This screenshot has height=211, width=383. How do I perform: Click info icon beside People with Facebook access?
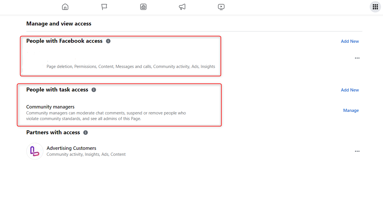click(108, 41)
